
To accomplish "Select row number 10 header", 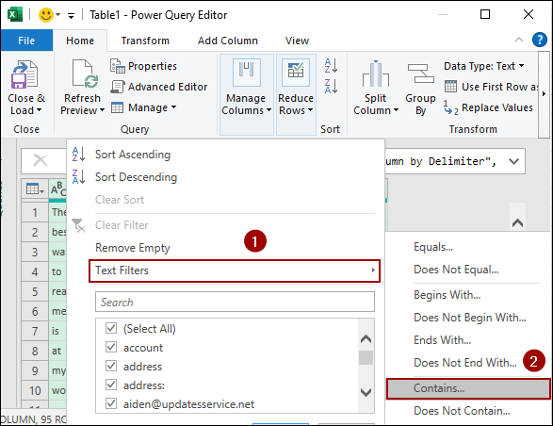I will (35, 391).
